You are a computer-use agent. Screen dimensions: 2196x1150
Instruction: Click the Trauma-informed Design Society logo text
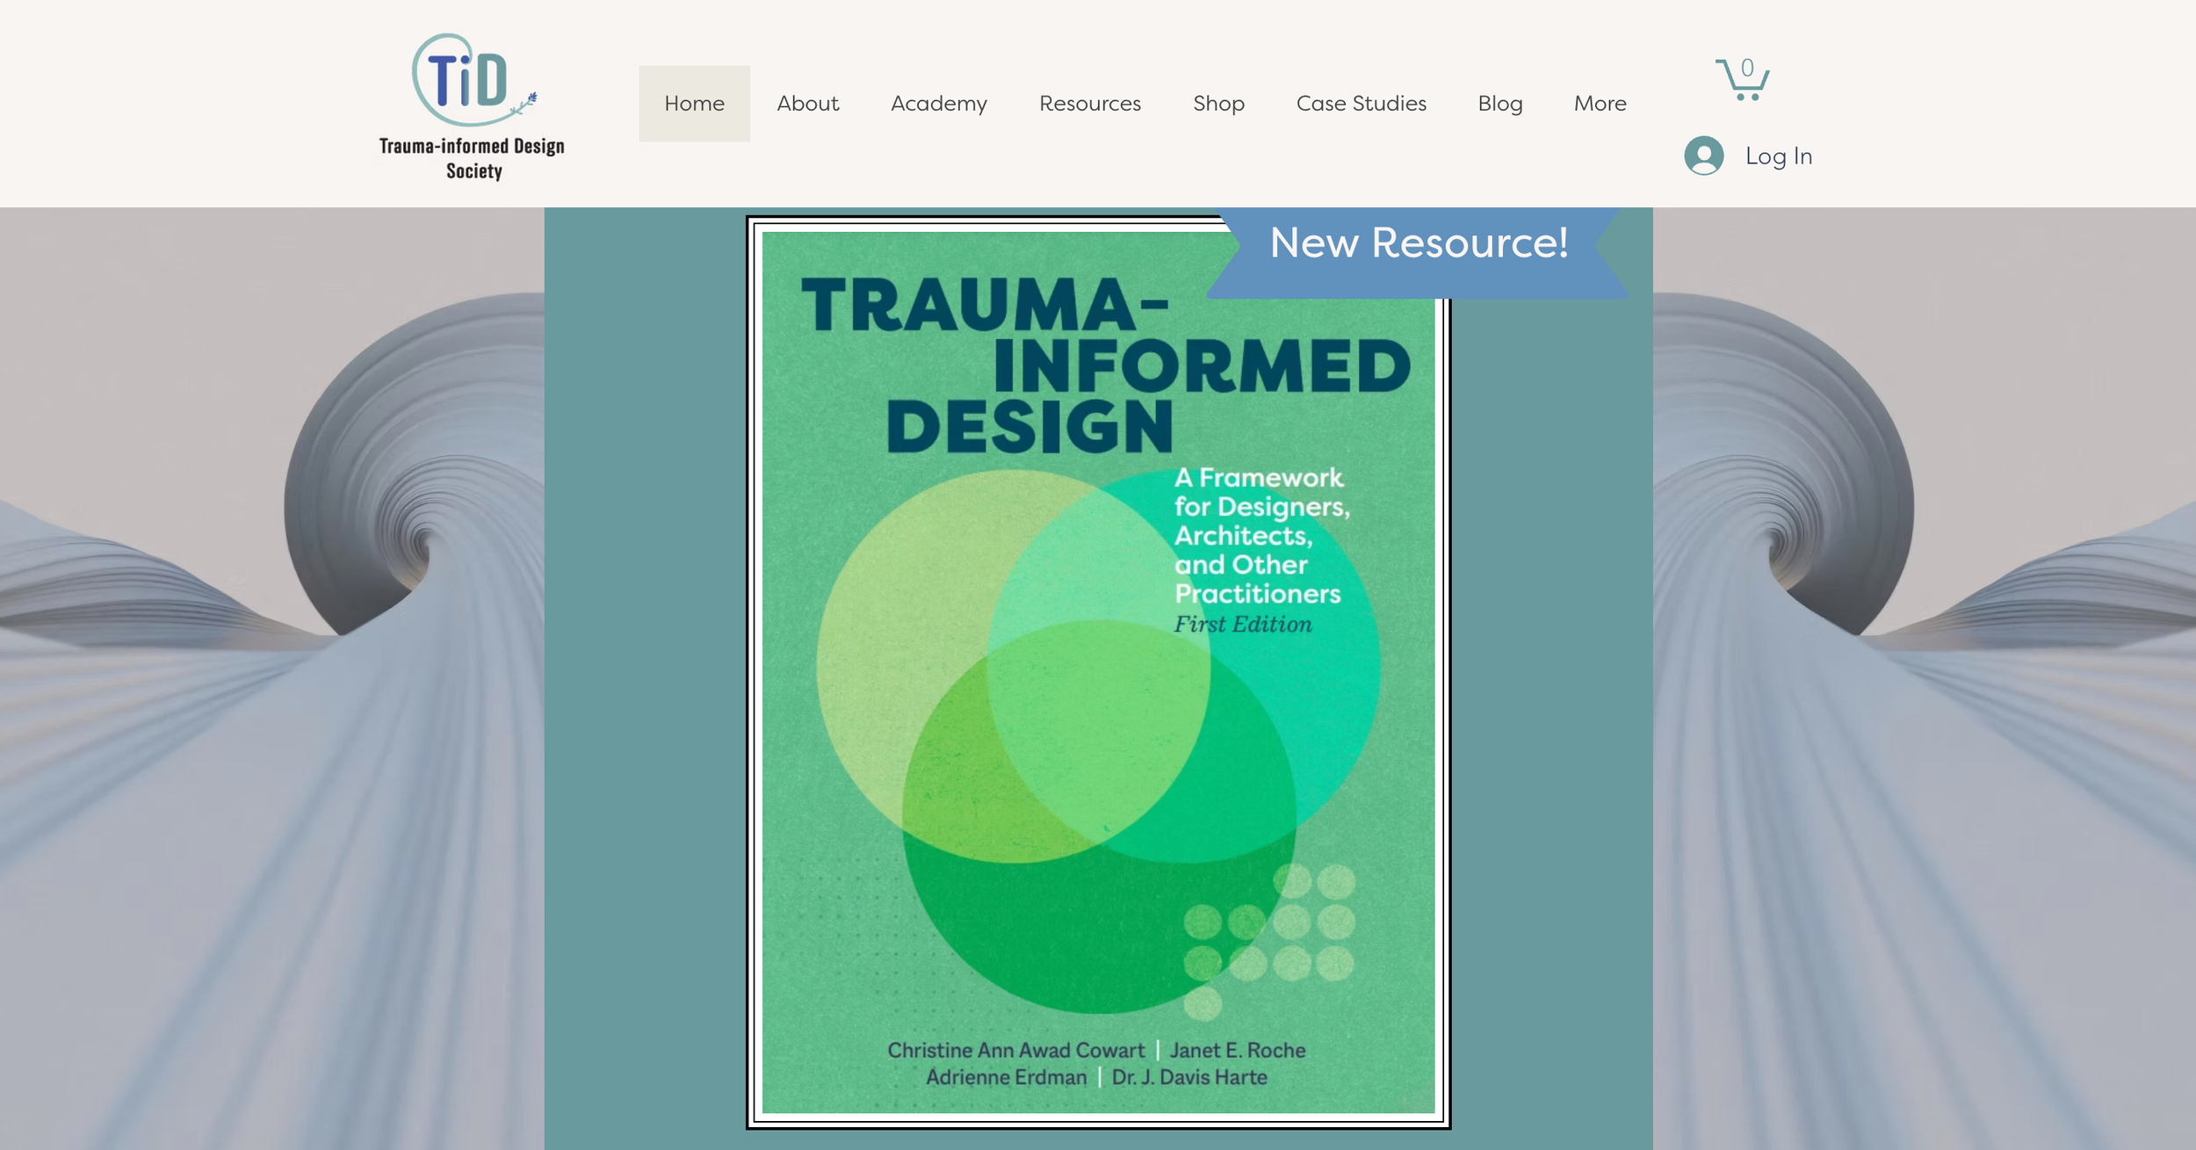[473, 158]
